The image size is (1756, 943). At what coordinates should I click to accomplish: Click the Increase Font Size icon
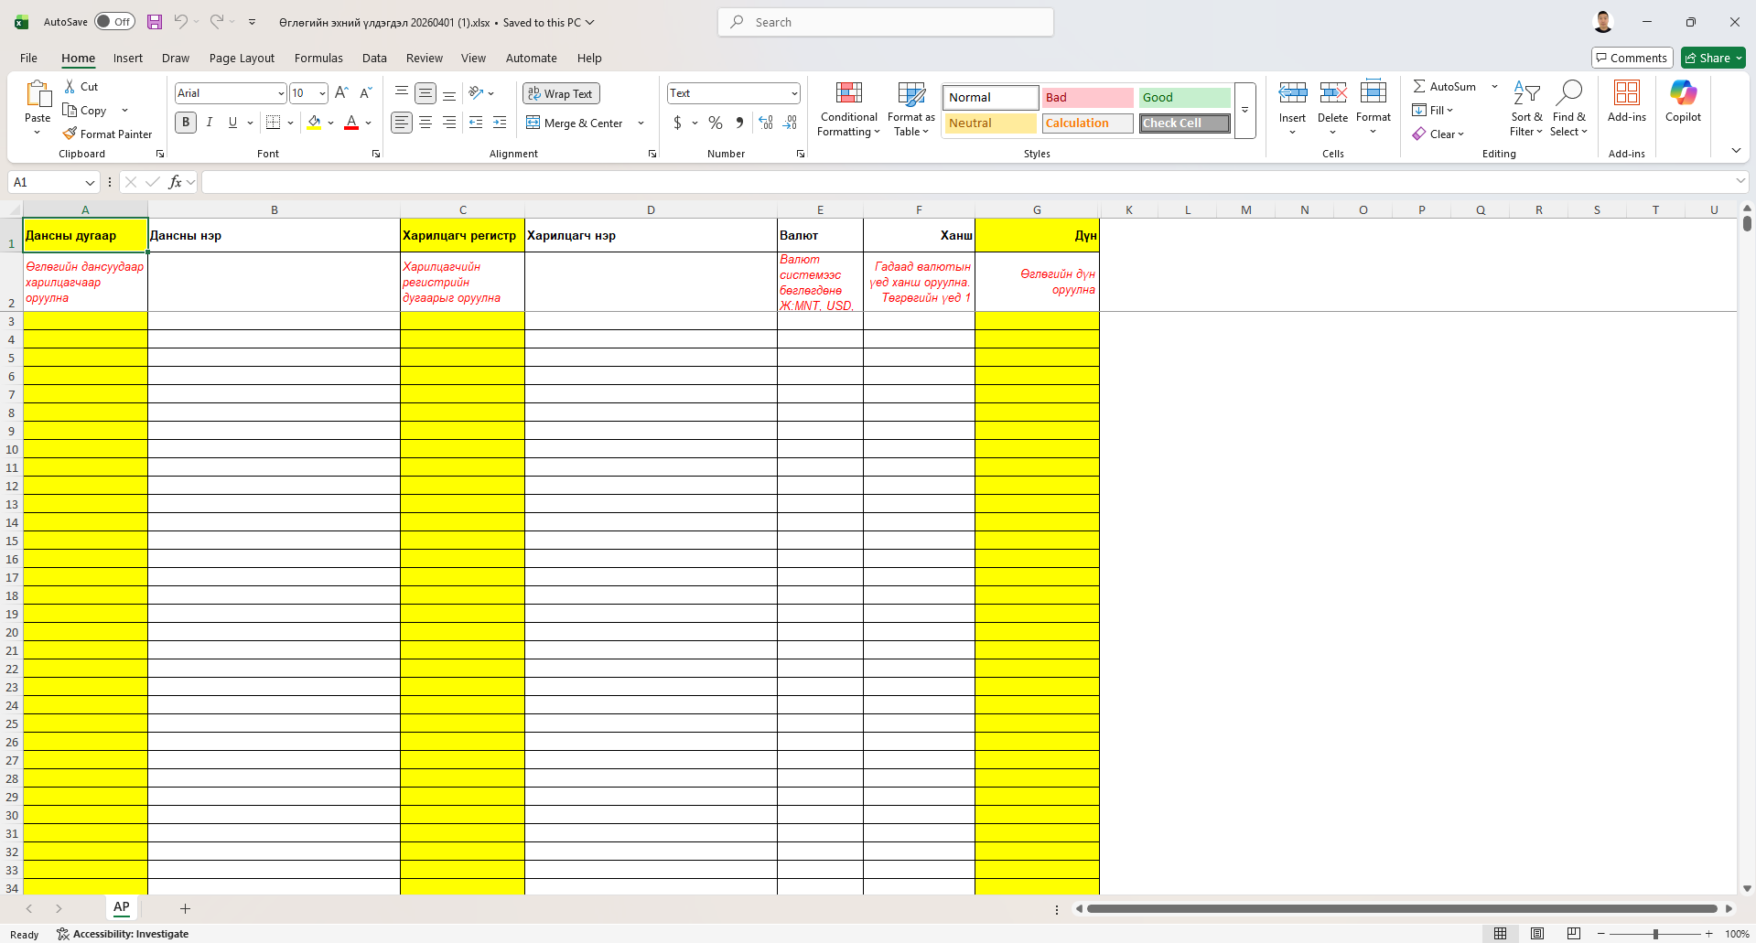tap(341, 92)
